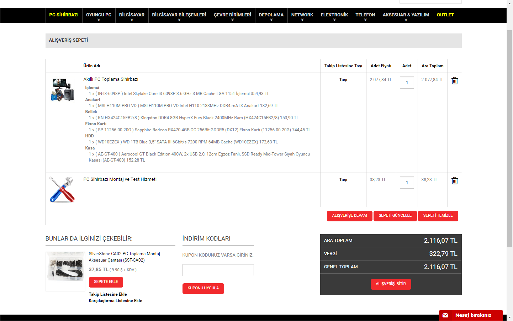
Task: Click the scrollbar down arrow
Action: point(509,317)
